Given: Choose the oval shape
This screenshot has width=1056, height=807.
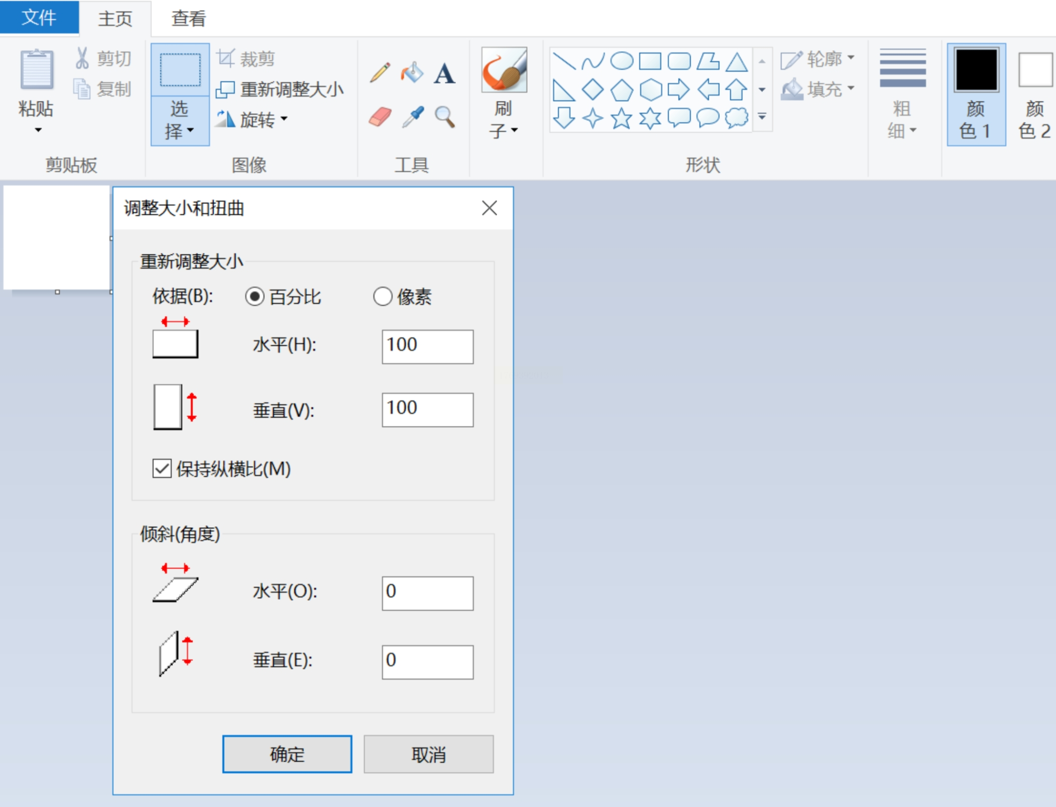Looking at the screenshot, I should pyautogui.click(x=622, y=61).
